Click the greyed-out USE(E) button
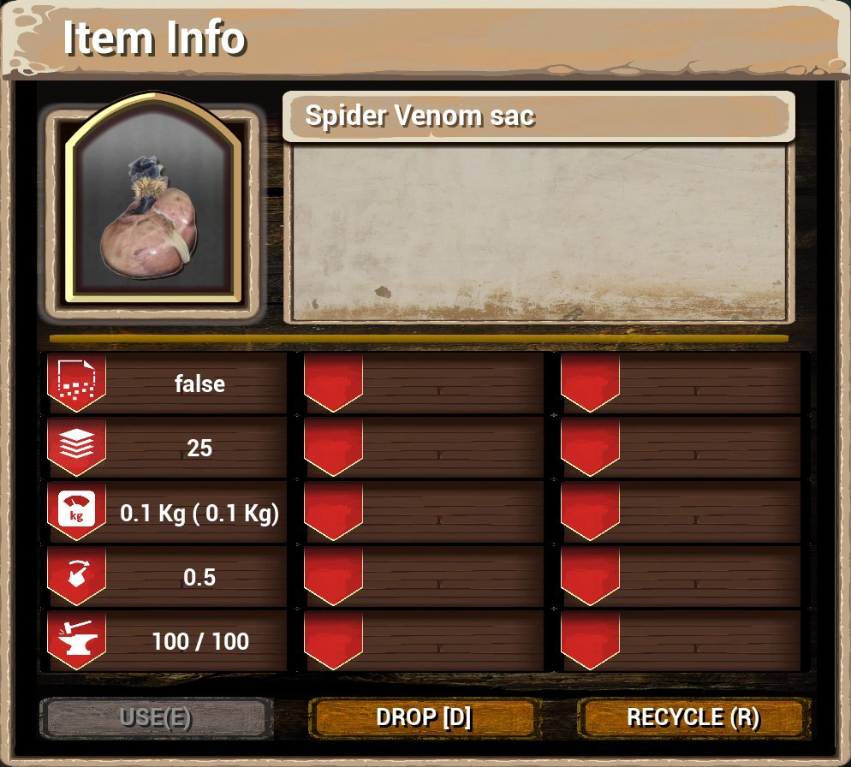 click(x=156, y=717)
